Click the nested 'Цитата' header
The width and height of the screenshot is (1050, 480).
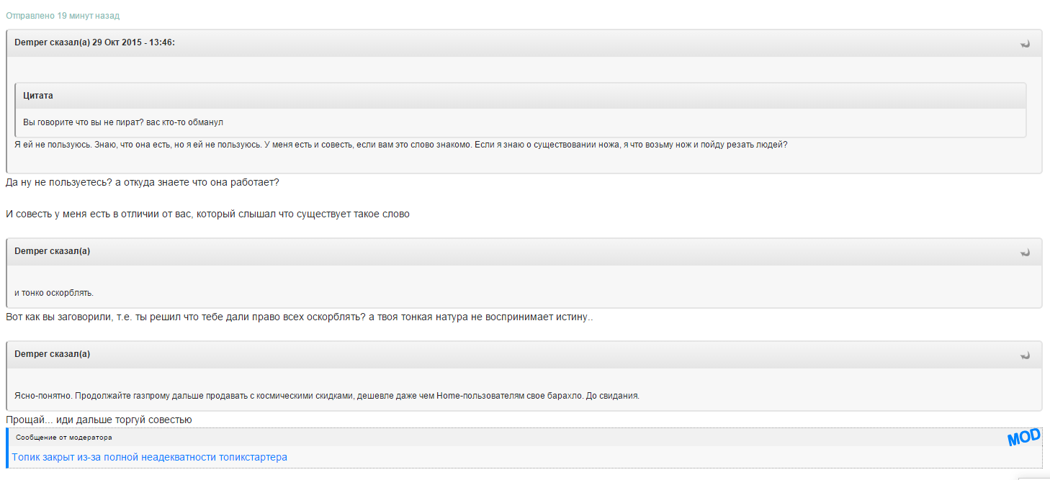click(x=38, y=96)
